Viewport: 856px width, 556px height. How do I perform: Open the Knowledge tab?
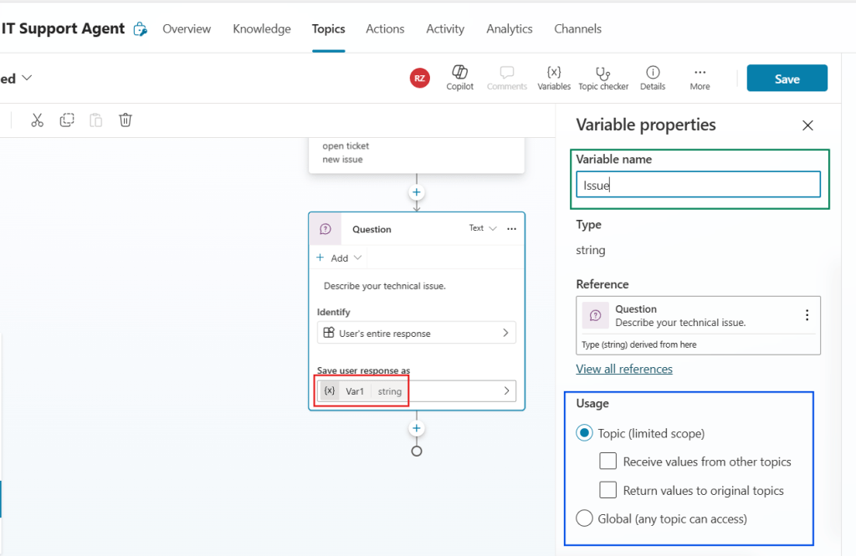(x=262, y=28)
